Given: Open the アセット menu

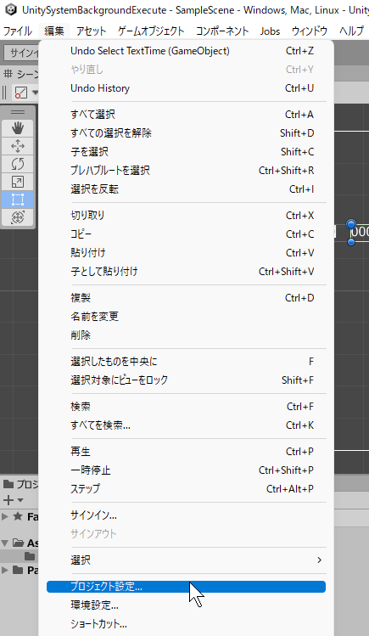Looking at the screenshot, I should [91, 31].
